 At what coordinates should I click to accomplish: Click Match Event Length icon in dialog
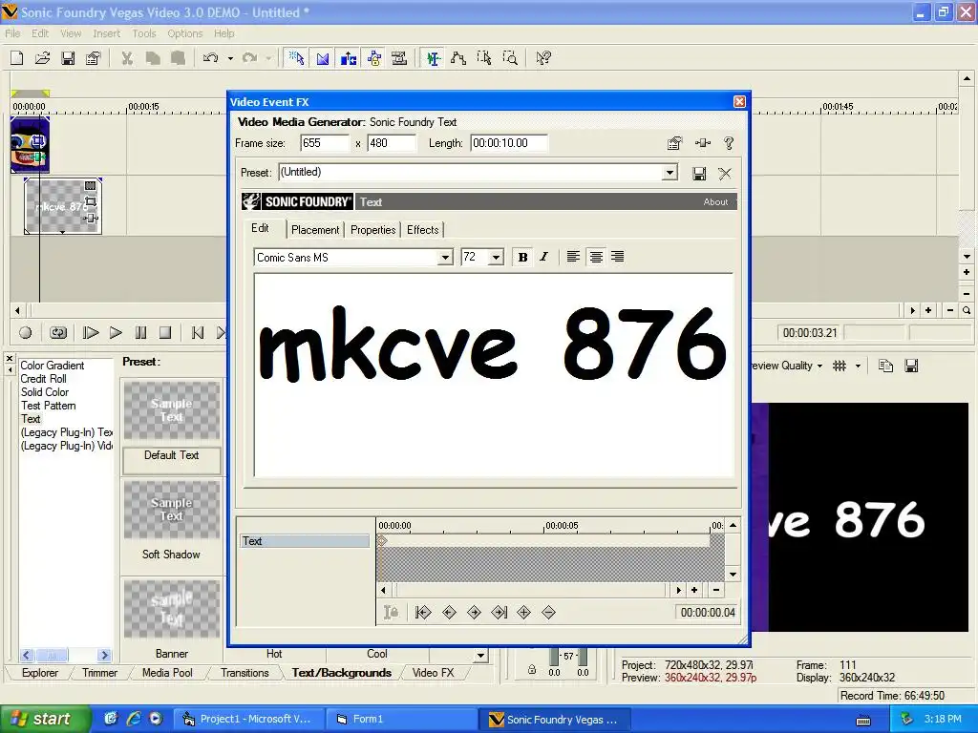coord(674,143)
